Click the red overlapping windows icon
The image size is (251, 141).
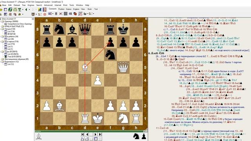[75, 14]
